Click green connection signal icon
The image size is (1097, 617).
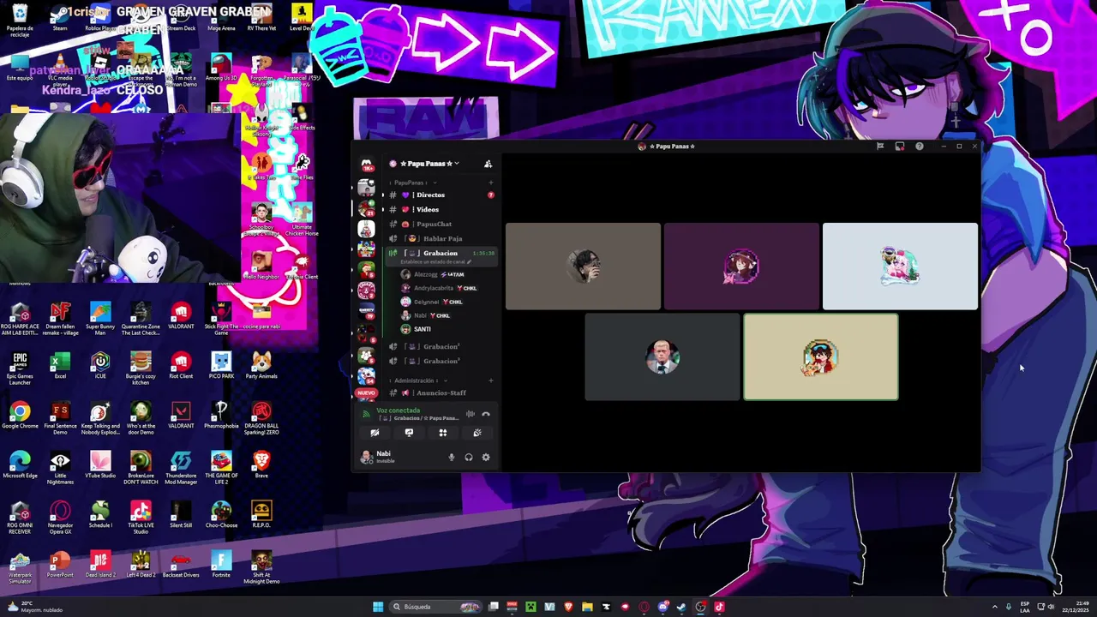367,414
